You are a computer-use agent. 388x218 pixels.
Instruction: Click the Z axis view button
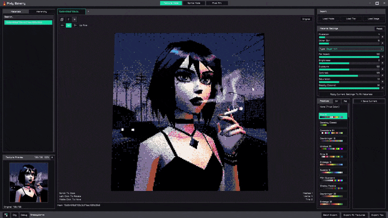pos(68,19)
